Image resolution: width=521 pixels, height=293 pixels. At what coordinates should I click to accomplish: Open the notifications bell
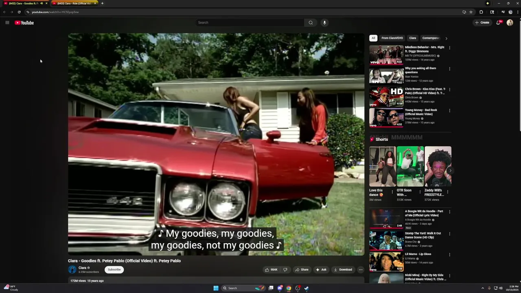(x=498, y=23)
